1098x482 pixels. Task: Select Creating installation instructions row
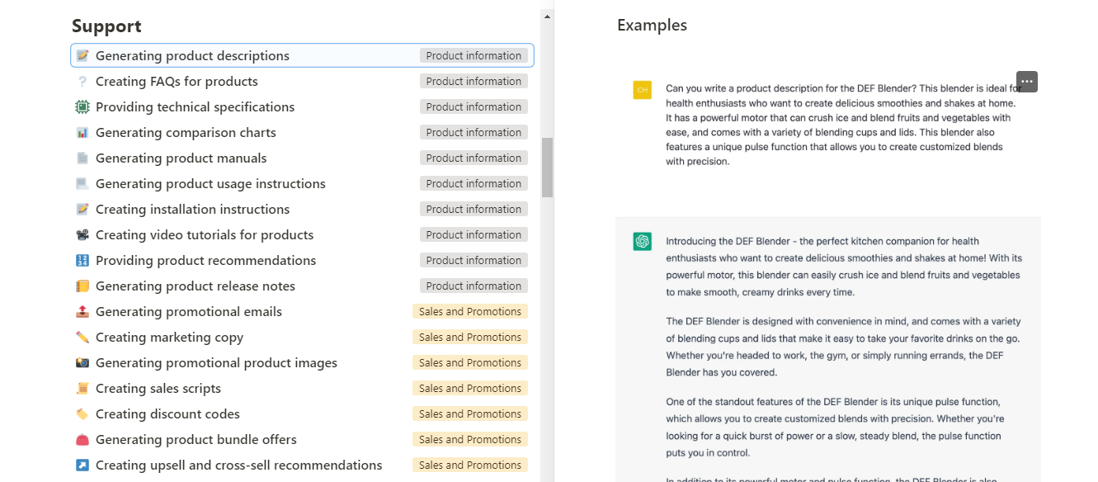pyautogui.click(x=192, y=210)
